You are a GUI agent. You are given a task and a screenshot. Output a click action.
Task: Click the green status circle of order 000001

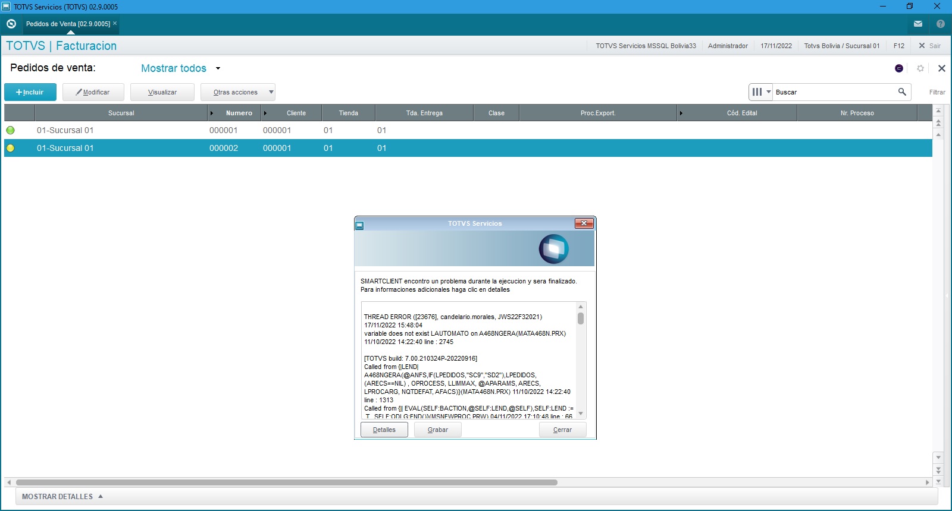coord(10,130)
